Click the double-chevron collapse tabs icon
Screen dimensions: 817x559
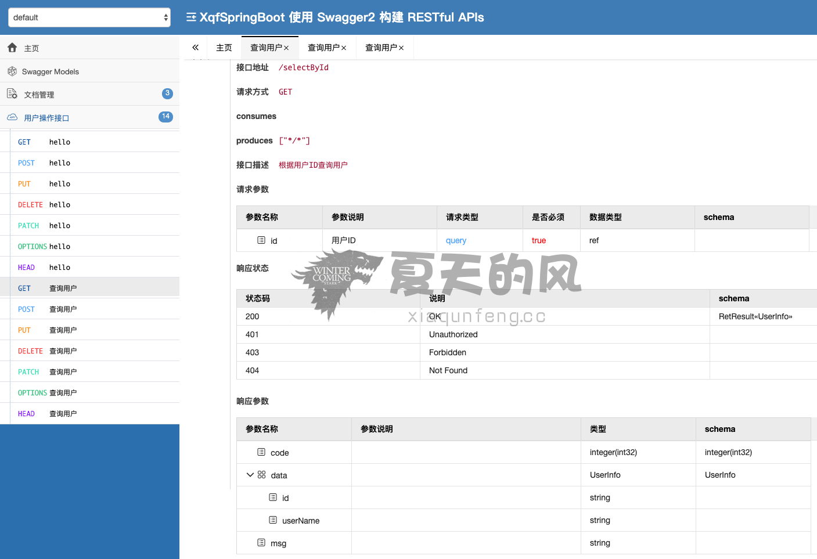pos(196,48)
